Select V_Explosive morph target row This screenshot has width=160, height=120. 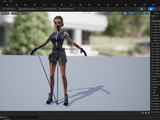pyautogui.click(x=155, y=82)
